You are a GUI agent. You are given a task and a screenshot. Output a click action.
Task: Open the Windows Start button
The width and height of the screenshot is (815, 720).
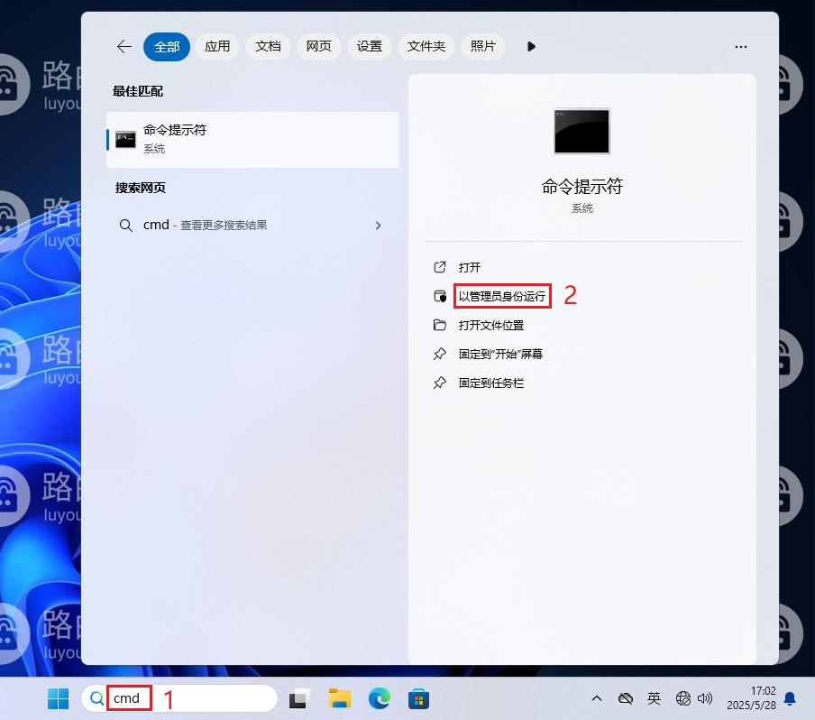pyautogui.click(x=59, y=698)
